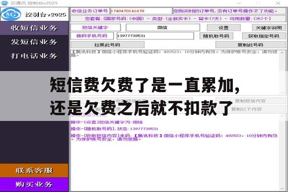Click the log line 操作-[收取短信内容]来码
Image resolution: width=288 pixels, height=192 pixels.
point(174,137)
